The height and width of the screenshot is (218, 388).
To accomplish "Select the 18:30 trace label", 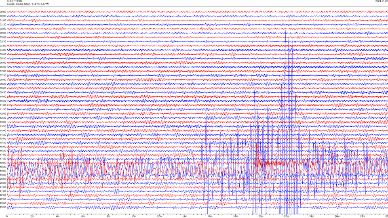I will pyautogui.click(x=3, y=167).
